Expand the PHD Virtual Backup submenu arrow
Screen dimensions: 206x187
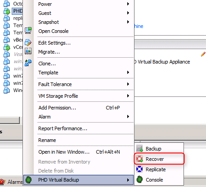pyautogui.click(x=128, y=180)
